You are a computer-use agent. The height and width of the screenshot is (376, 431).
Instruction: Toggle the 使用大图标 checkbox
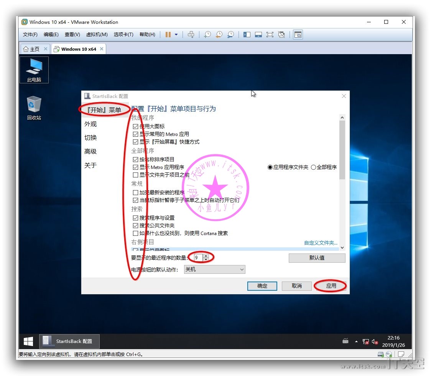tap(135, 126)
